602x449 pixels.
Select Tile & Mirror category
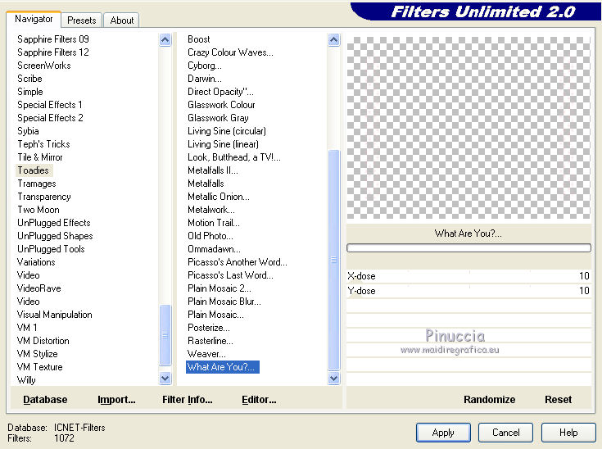click(x=40, y=157)
